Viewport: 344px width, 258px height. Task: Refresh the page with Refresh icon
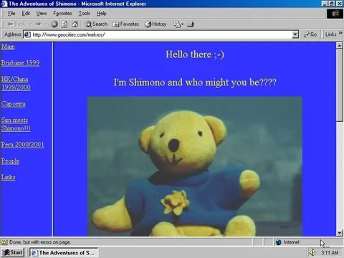64,24
